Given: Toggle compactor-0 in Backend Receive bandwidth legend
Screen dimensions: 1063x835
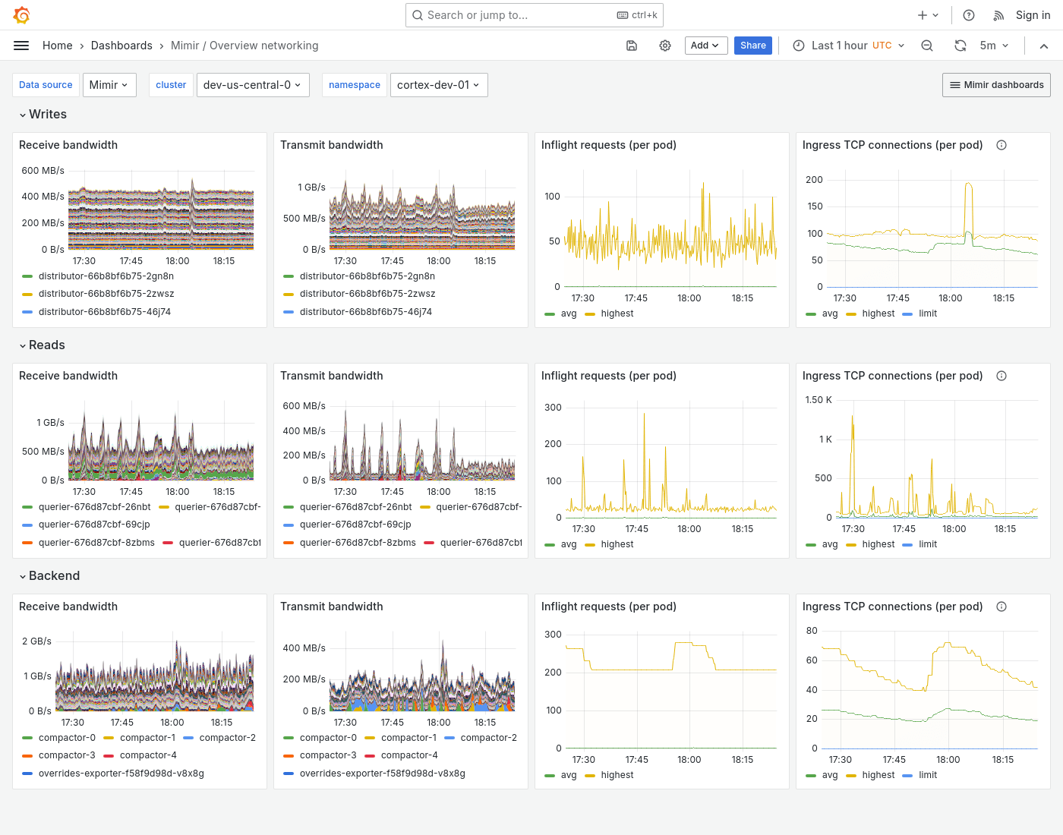Looking at the screenshot, I should point(68,737).
